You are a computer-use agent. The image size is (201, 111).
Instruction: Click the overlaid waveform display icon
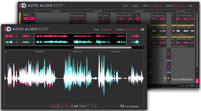pyautogui.click(x=53, y=106)
